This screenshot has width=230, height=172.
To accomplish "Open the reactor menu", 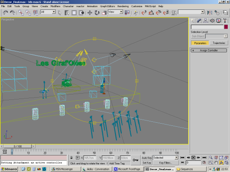I will pyautogui.click(x=80, y=6).
